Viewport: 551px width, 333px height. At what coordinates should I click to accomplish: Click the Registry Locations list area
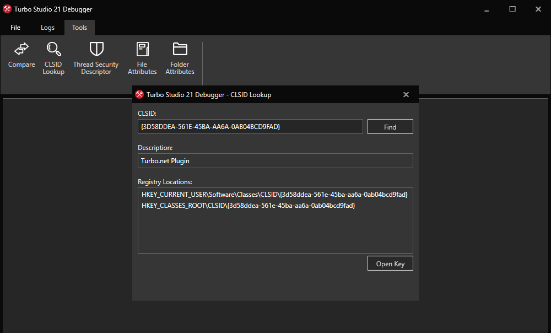coord(275,232)
